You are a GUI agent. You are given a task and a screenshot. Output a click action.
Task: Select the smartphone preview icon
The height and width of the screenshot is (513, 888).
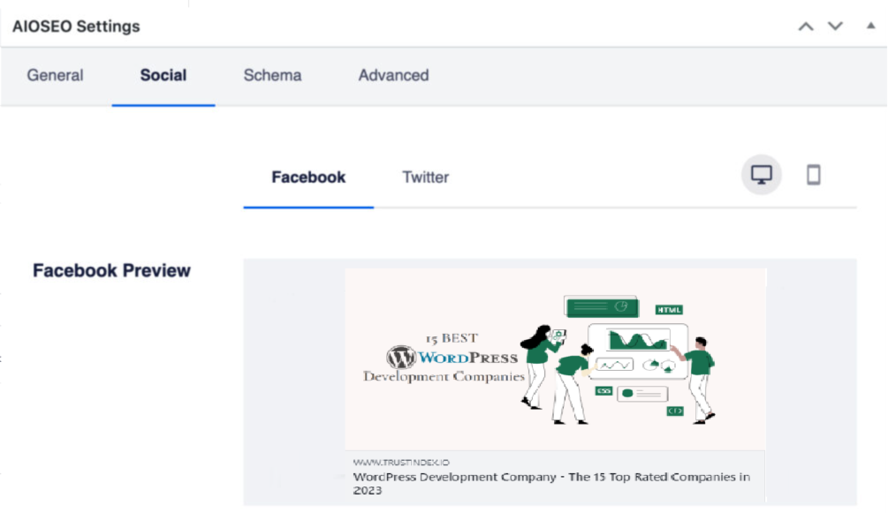pyautogui.click(x=813, y=175)
